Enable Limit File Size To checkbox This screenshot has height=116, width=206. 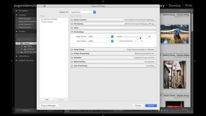pos(118,41)
